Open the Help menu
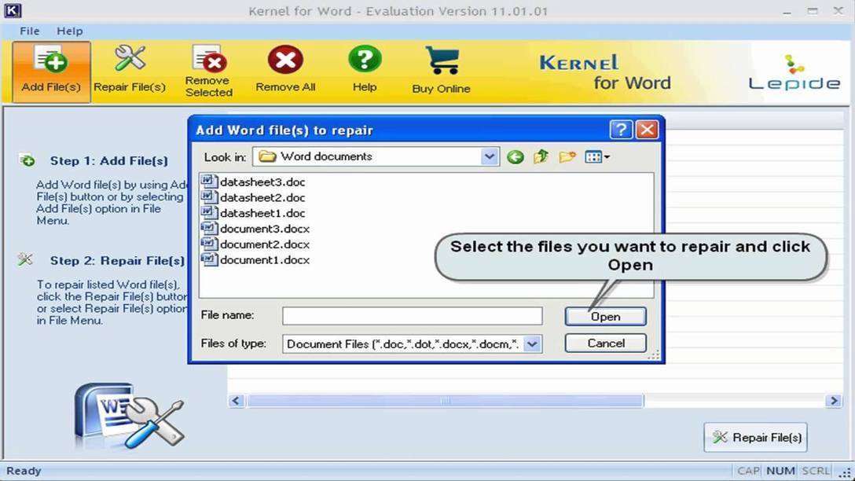The height and width of the screenshot is (481, 855). pos(70,31)
